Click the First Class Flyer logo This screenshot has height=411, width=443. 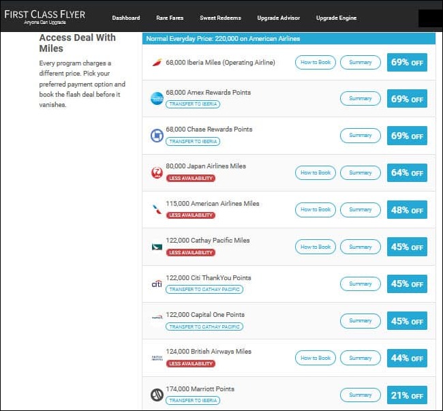click(46, 16)
